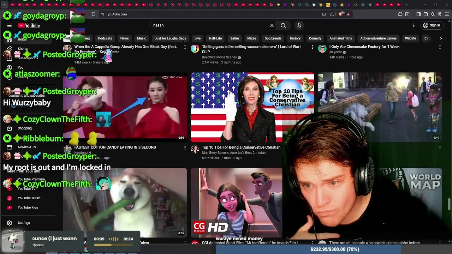Filter by the Animated films chip
Viewport: 452px width, 254px height.
[x=341, y=38]
